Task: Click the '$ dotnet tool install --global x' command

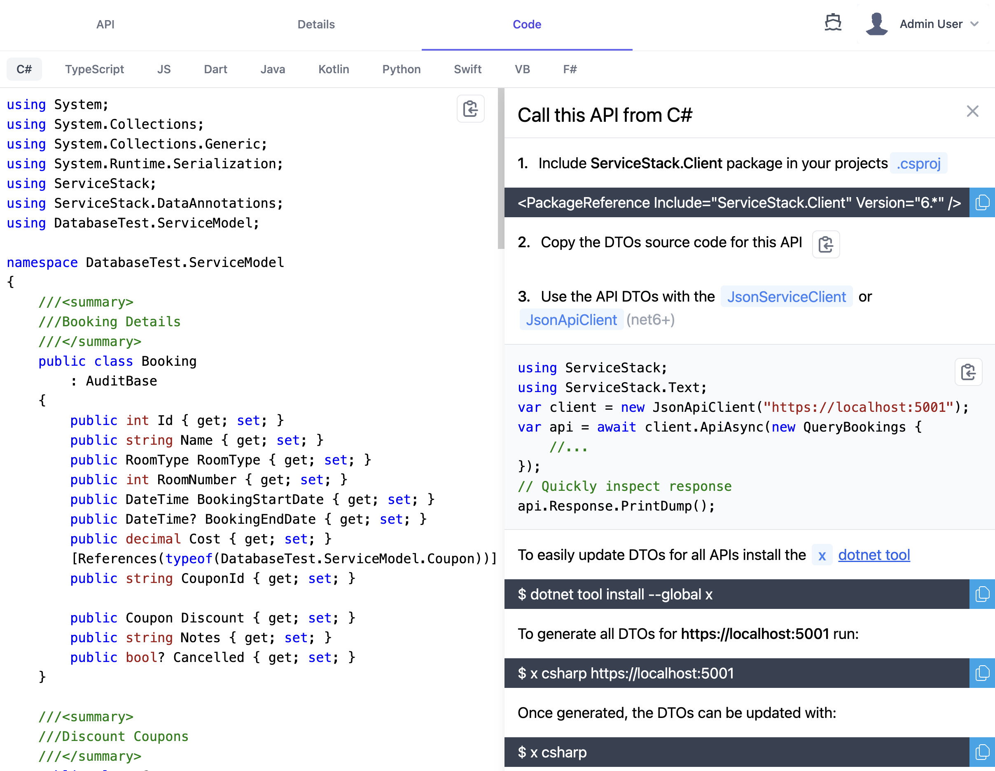Action: pos(615,594)
